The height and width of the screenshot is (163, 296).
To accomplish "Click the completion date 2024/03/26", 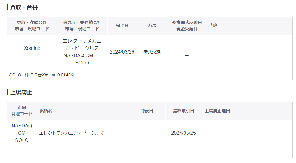I will [122, 52].
